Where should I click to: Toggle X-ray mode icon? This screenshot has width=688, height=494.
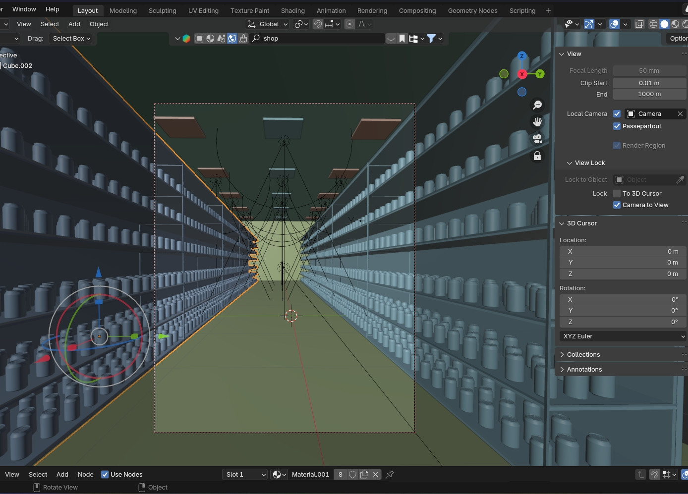point(639,24)
